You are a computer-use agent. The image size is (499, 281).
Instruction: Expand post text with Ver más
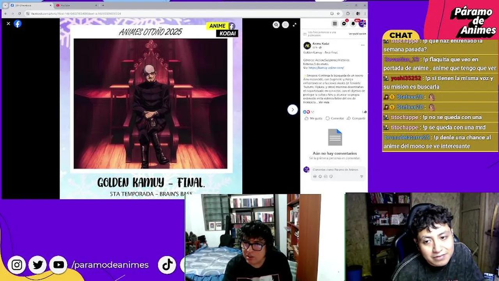(324, 102)
